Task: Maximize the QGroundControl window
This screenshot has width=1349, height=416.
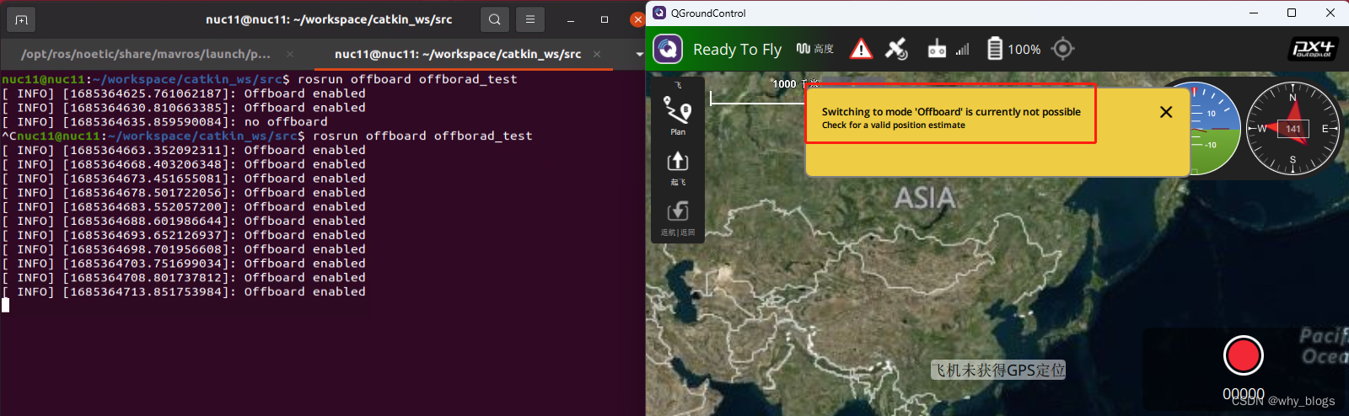Action: point(1292,13)
